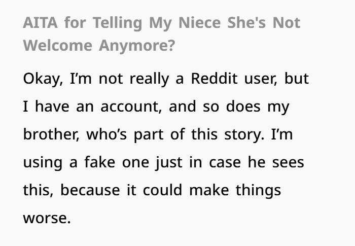Viewport: 355px width, 246px height.
Task: Click the word "brother," in the paragraph
Action: (x=51, y=134)
